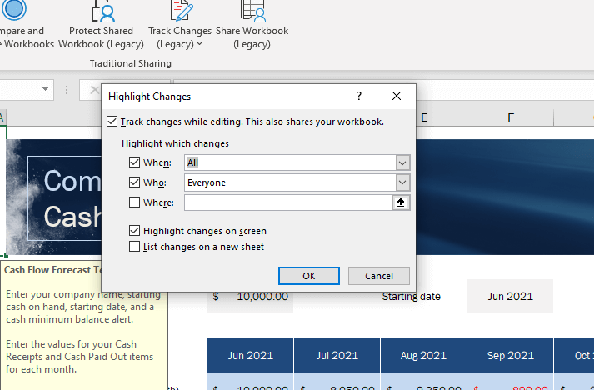
Task: Click the formula bar options dots handle
Action: tap(67, 90)
